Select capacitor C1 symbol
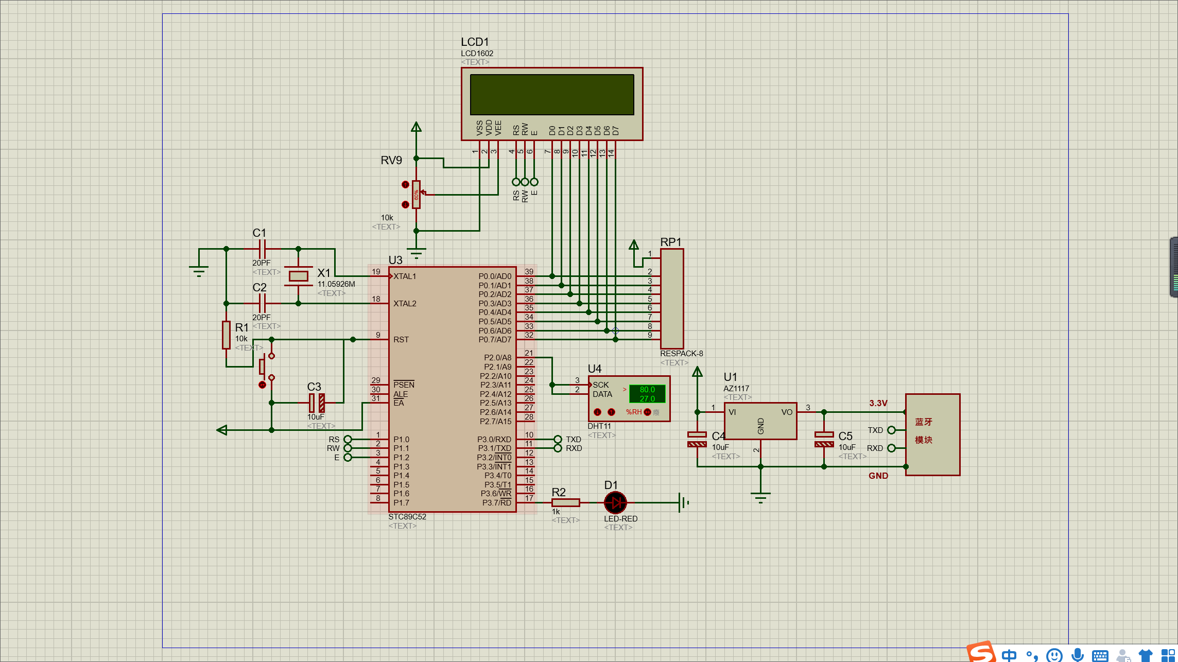 click(262, 249)
